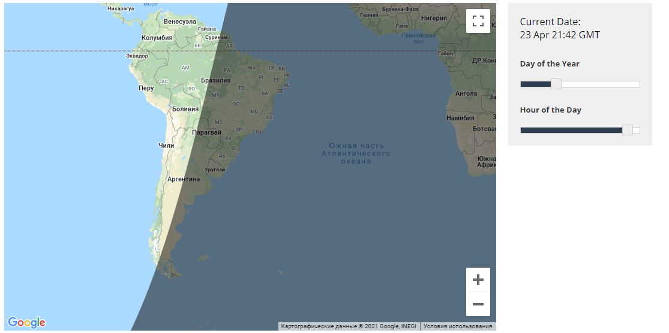Image resolution: width=669 pixels, height=333 pixels.
Task: Open the Условия использования link
Action: (x=457, y=326)
